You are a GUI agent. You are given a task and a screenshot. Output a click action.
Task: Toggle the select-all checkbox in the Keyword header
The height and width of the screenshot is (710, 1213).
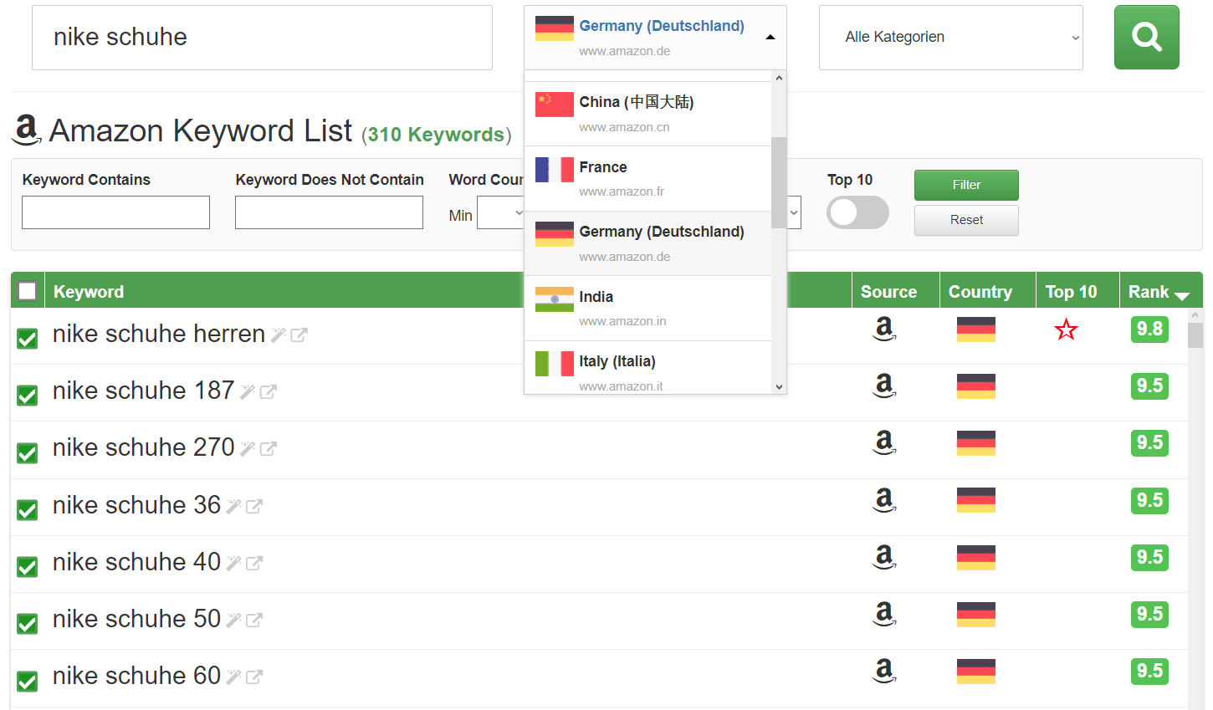pos(27,290)
